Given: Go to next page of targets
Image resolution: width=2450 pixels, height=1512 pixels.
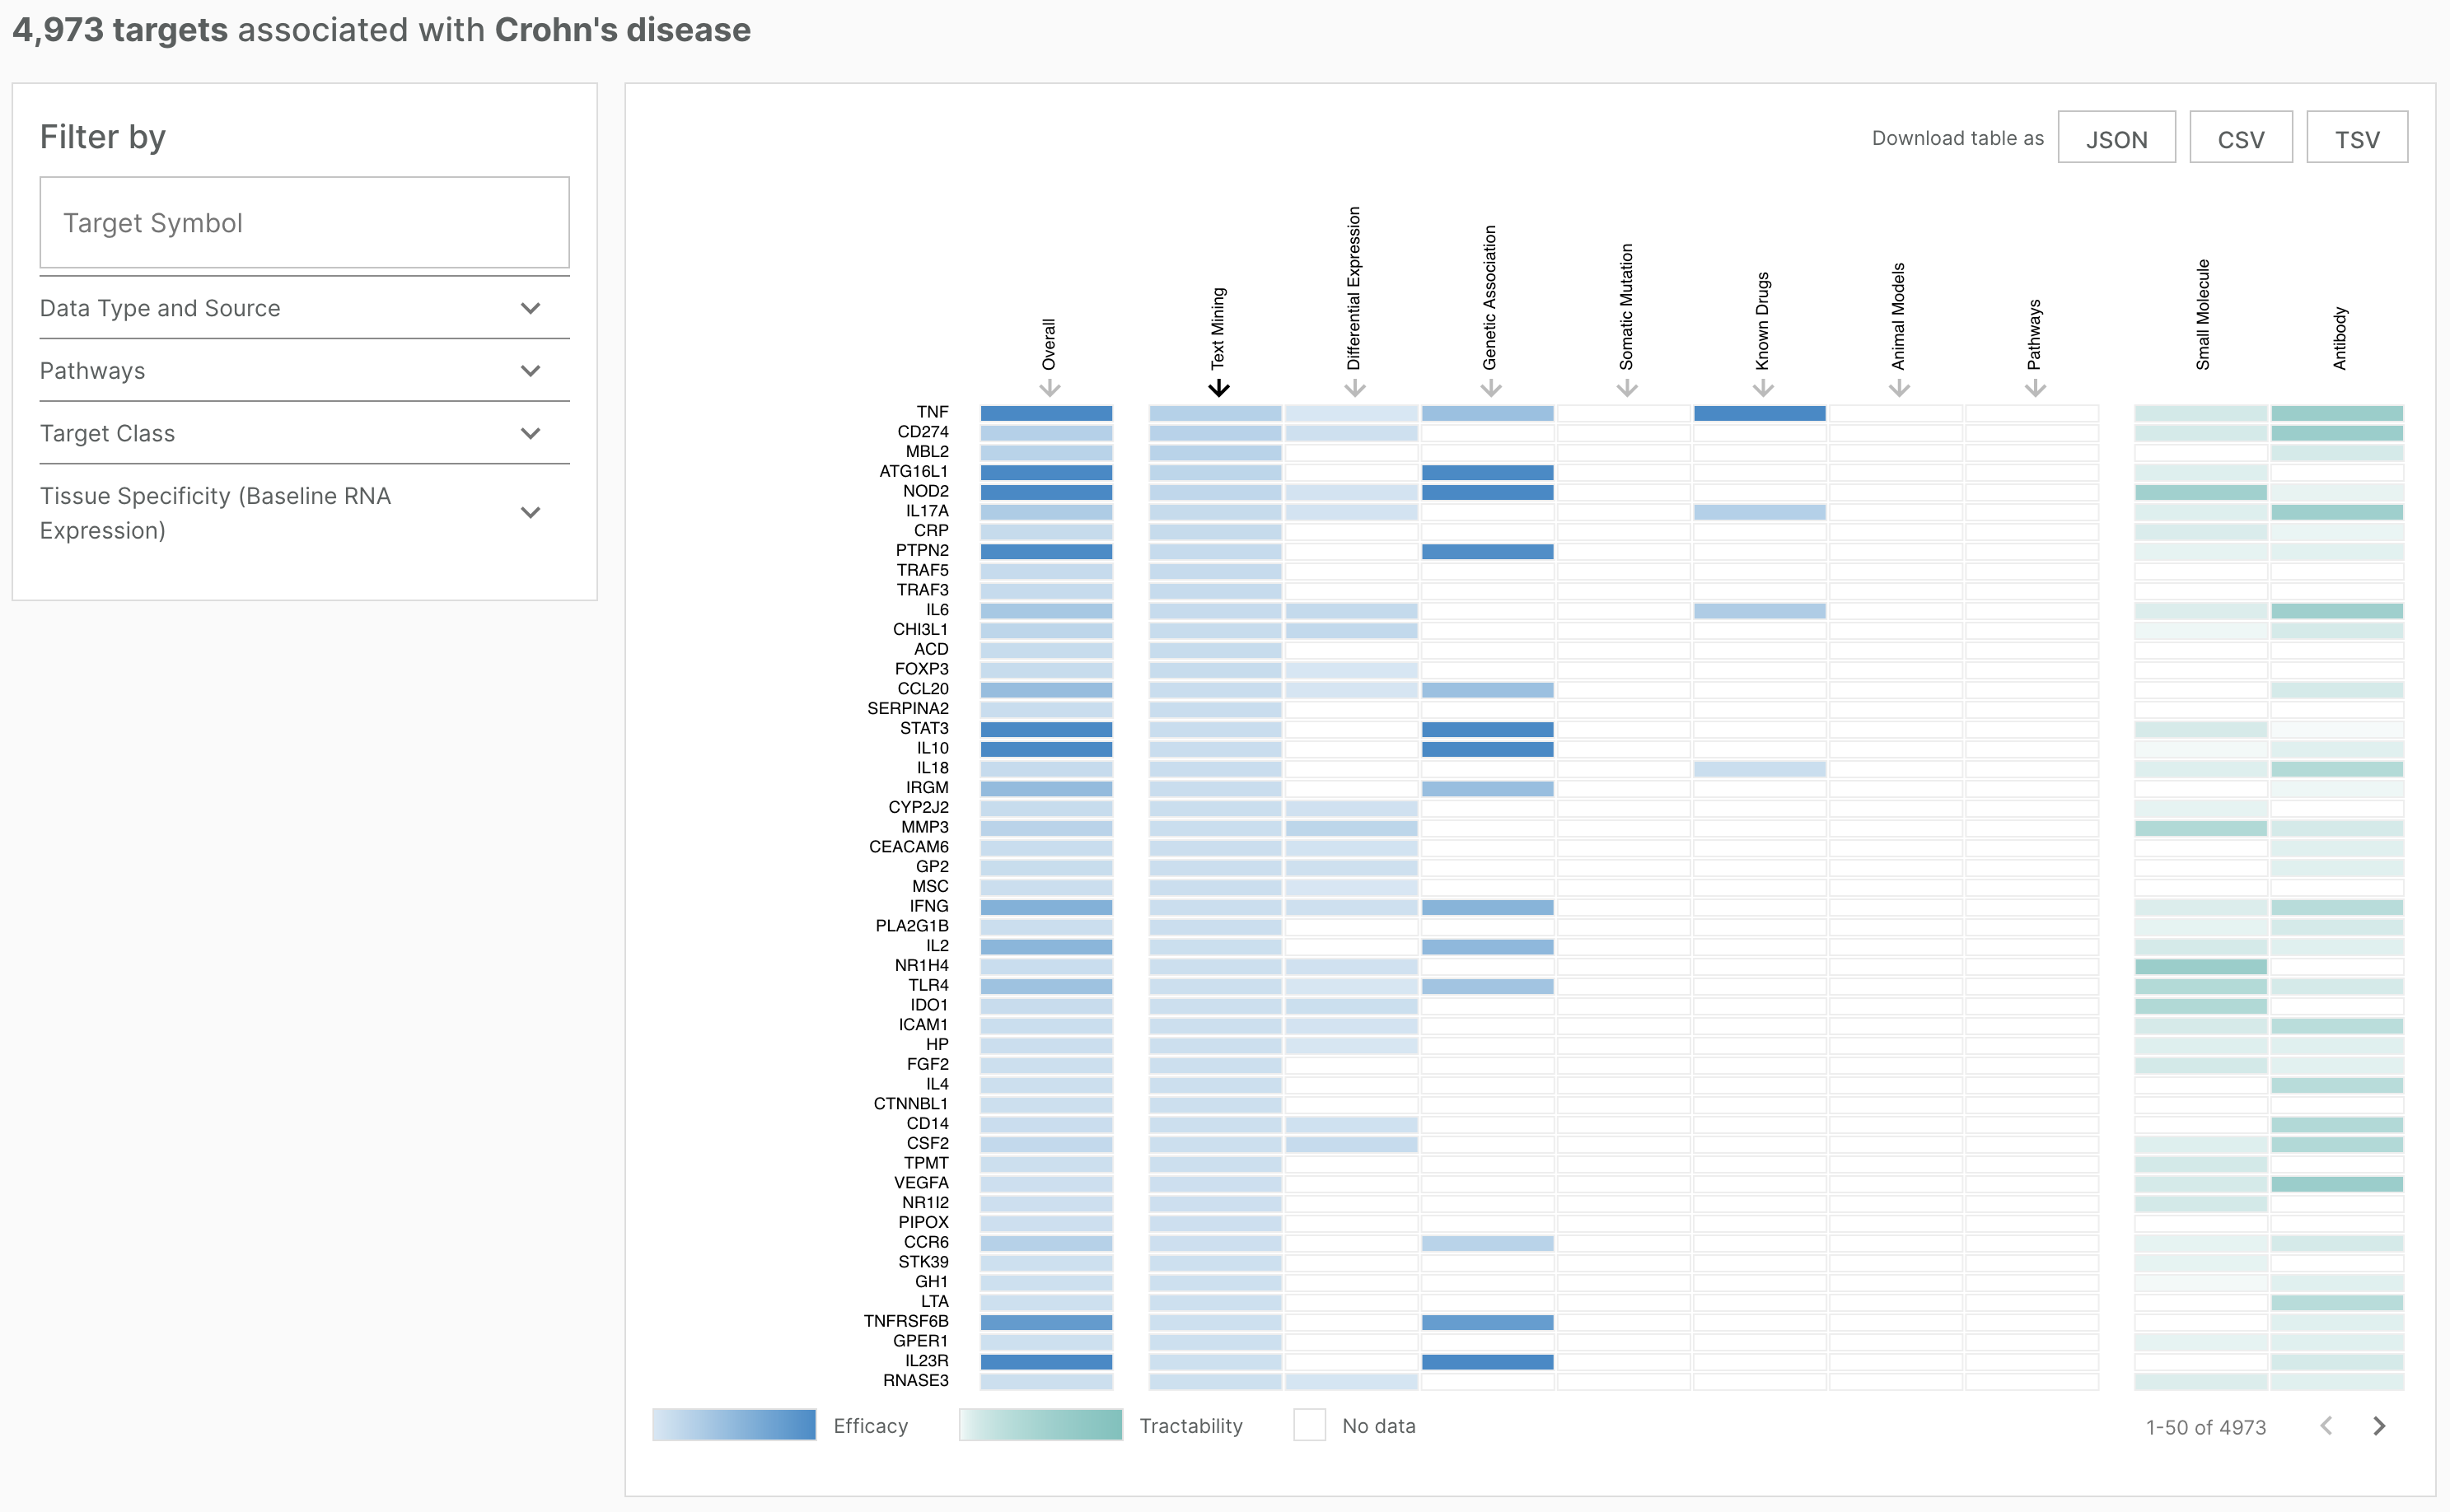Looking at the screenshot, I should pyautogui.click(x=2379, y=1426).
